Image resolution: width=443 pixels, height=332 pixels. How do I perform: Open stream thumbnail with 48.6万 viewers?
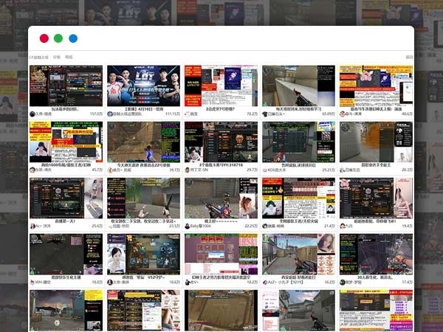pos(376,86)
